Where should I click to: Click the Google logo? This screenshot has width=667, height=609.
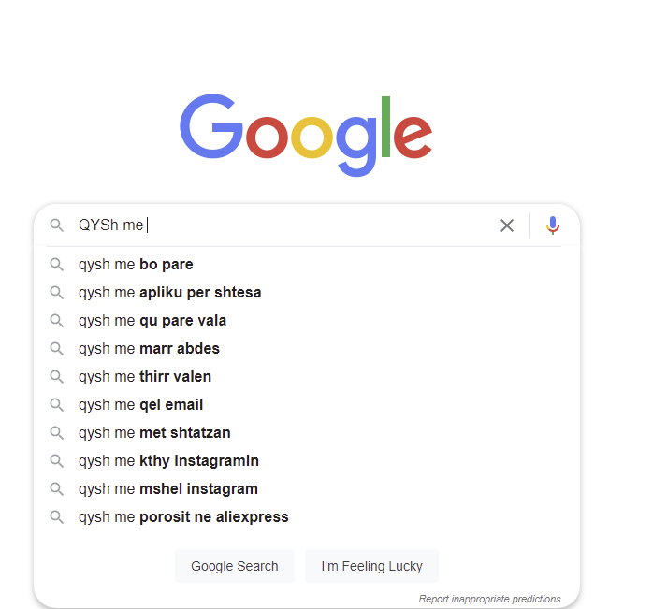point(306,134)
